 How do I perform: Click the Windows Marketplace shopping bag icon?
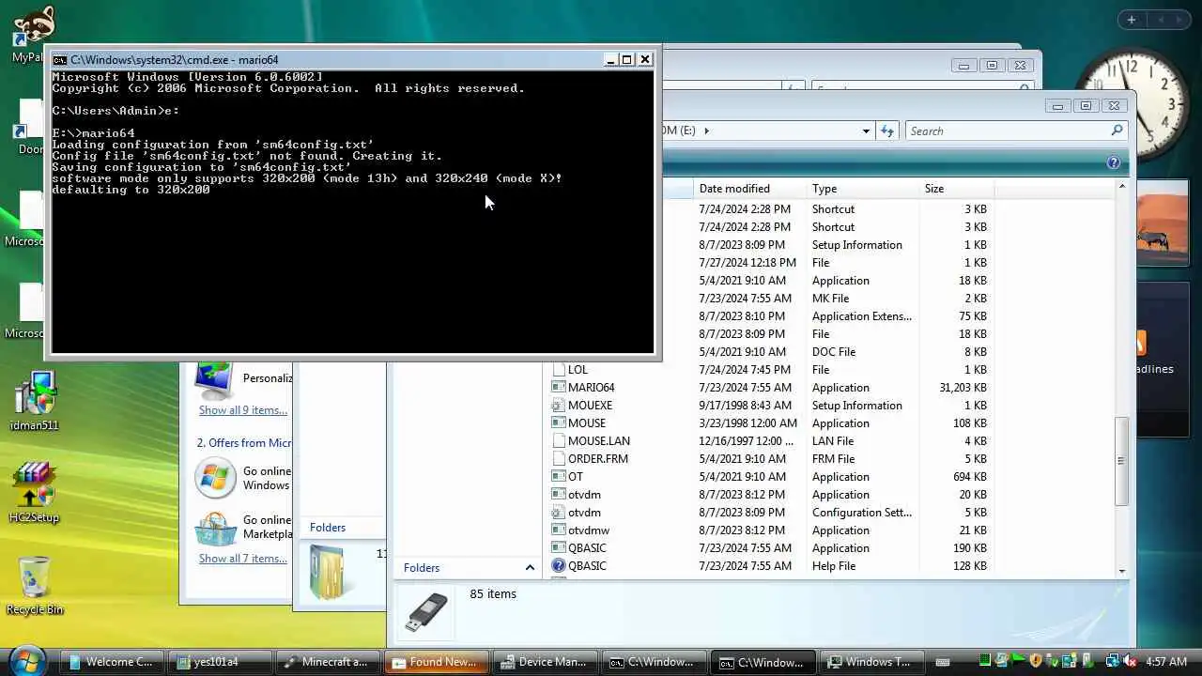pos(216,528)
